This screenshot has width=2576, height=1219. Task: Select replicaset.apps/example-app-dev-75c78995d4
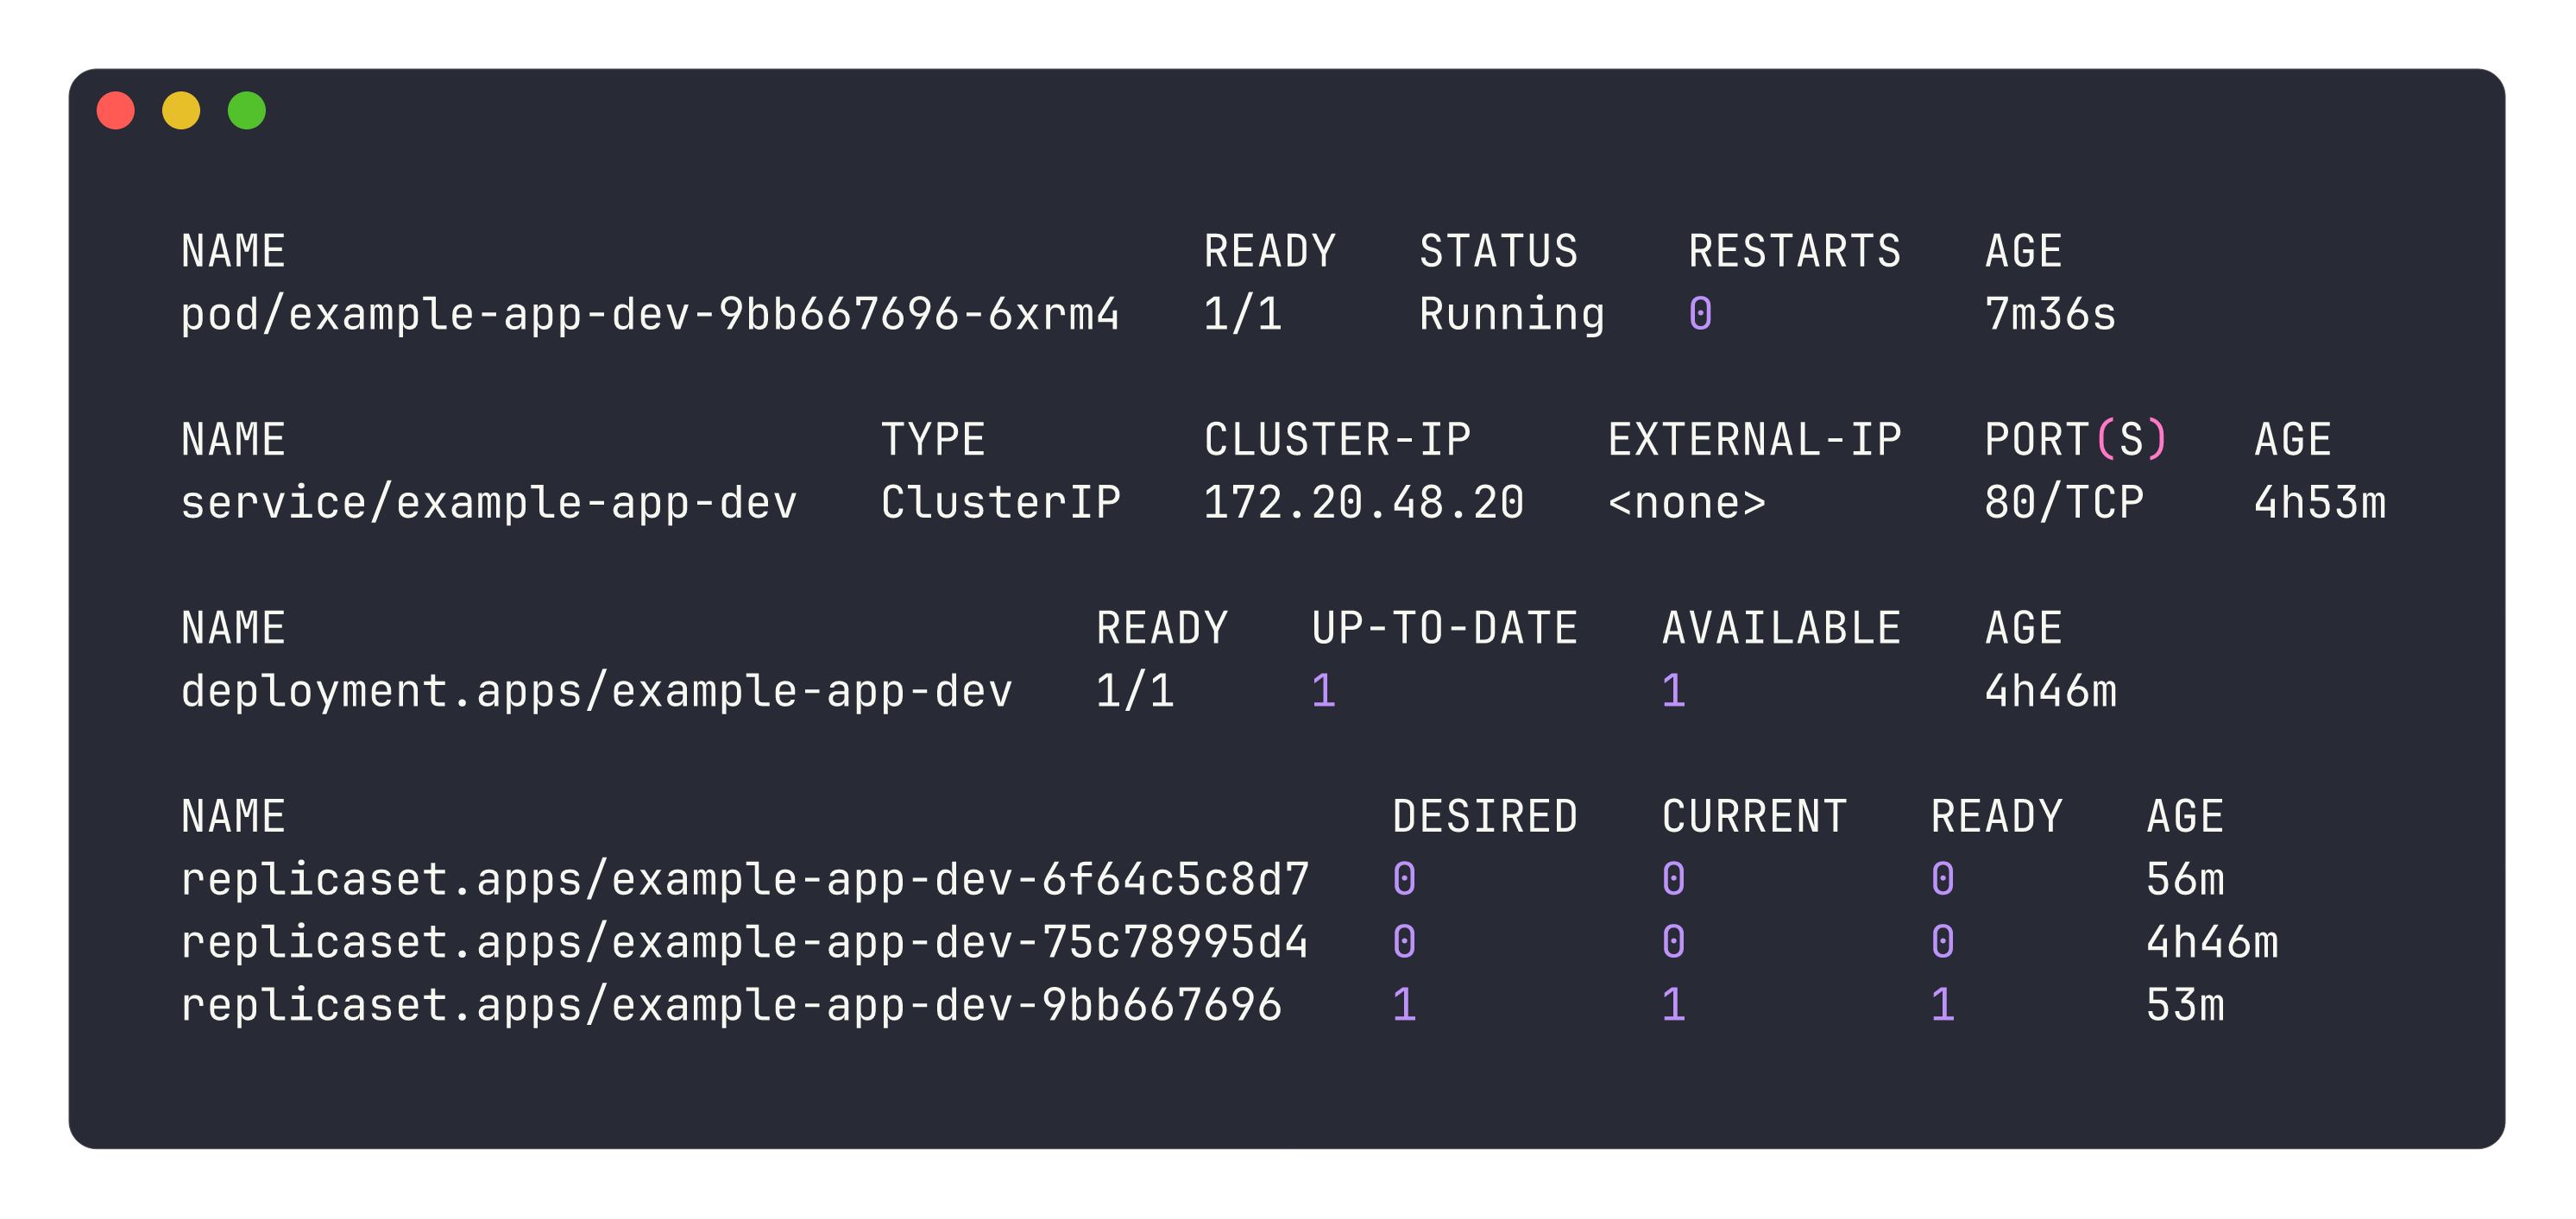[x=744, y=943]
